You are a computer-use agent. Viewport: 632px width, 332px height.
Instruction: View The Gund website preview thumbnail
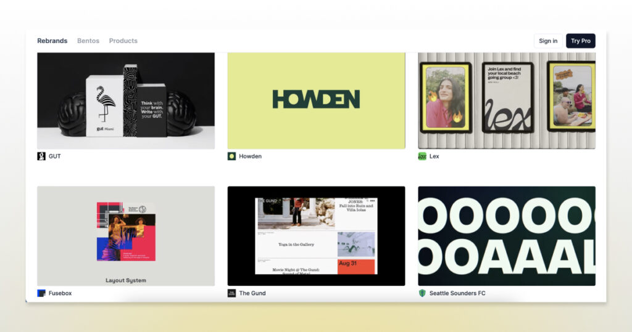point(316,236)
